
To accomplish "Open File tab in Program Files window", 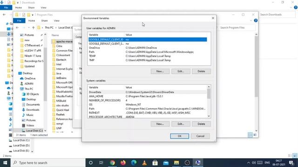I will click(x=19, y=20).
